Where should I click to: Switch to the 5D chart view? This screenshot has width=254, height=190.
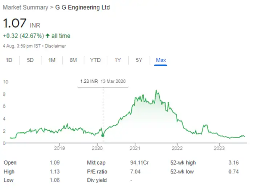30,60
